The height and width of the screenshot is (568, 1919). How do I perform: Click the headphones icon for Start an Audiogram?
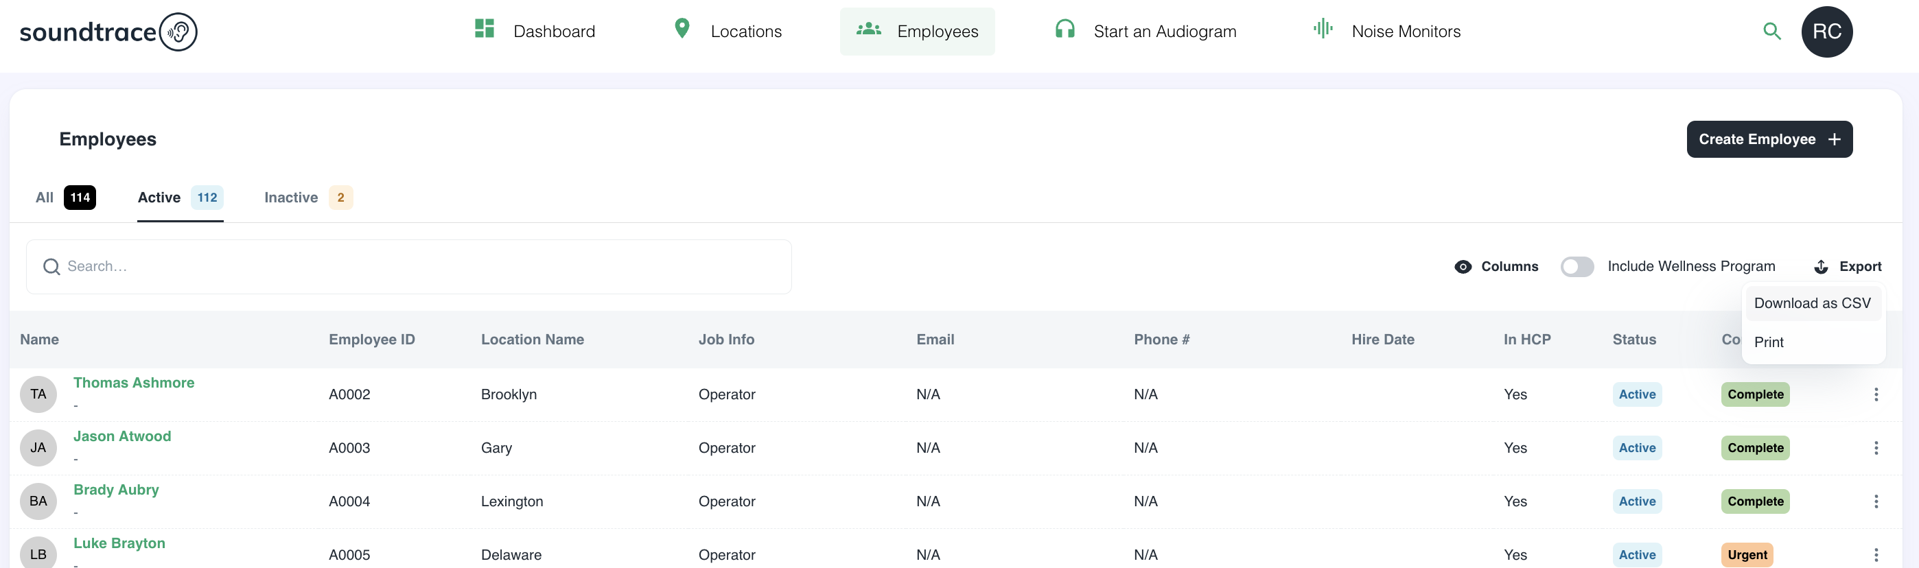(1065, 29)
